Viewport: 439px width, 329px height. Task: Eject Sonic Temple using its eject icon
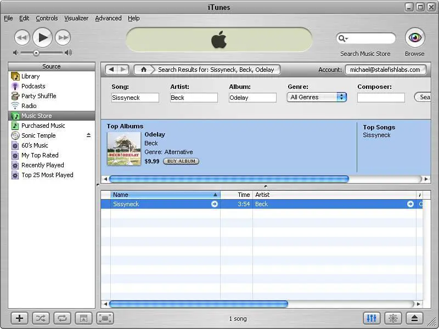click(88, 135)
